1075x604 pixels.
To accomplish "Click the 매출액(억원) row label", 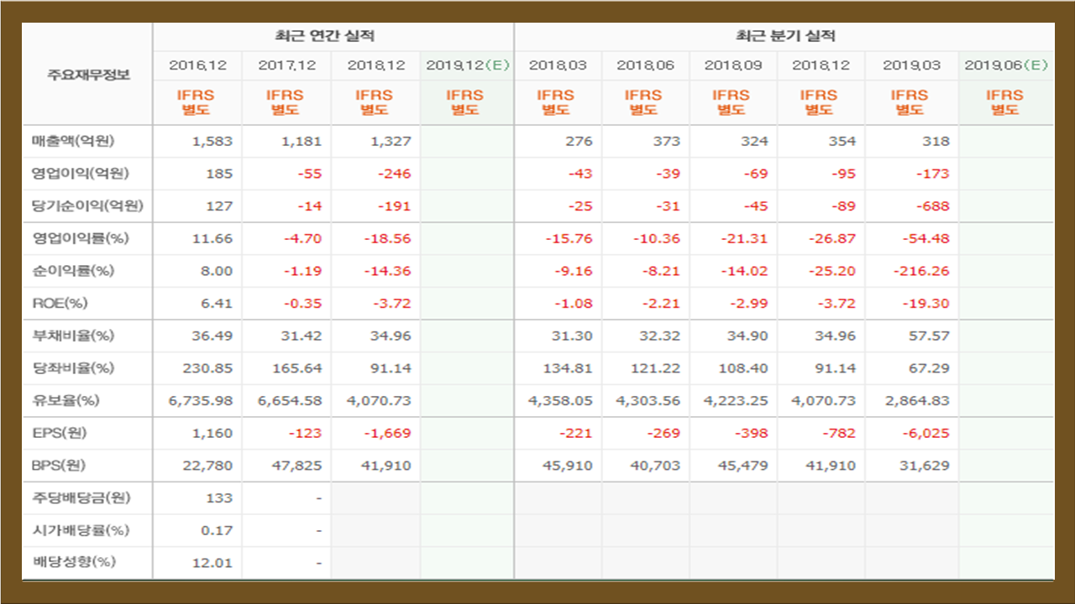I will tap(74, 141).
